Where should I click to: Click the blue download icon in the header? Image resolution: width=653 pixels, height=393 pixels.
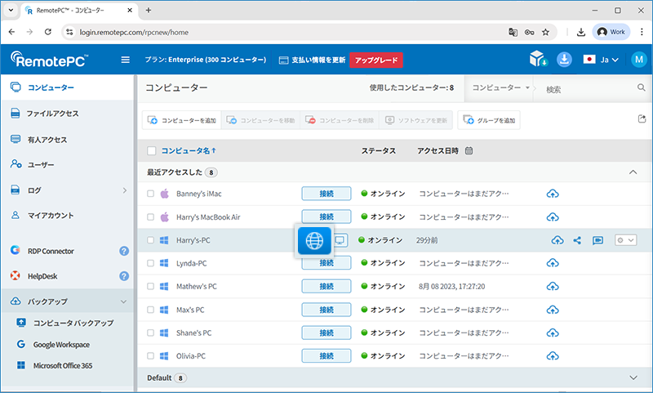564,60
